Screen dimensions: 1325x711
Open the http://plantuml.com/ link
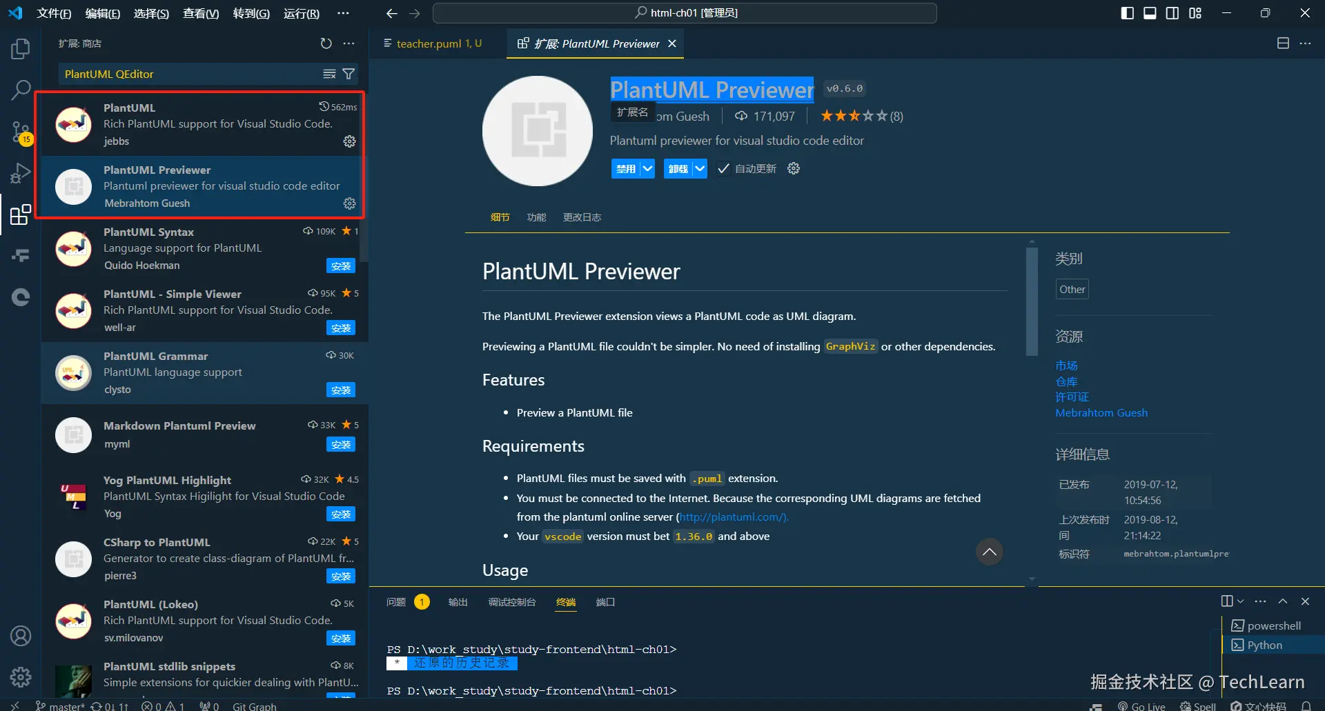click(734, 517)
